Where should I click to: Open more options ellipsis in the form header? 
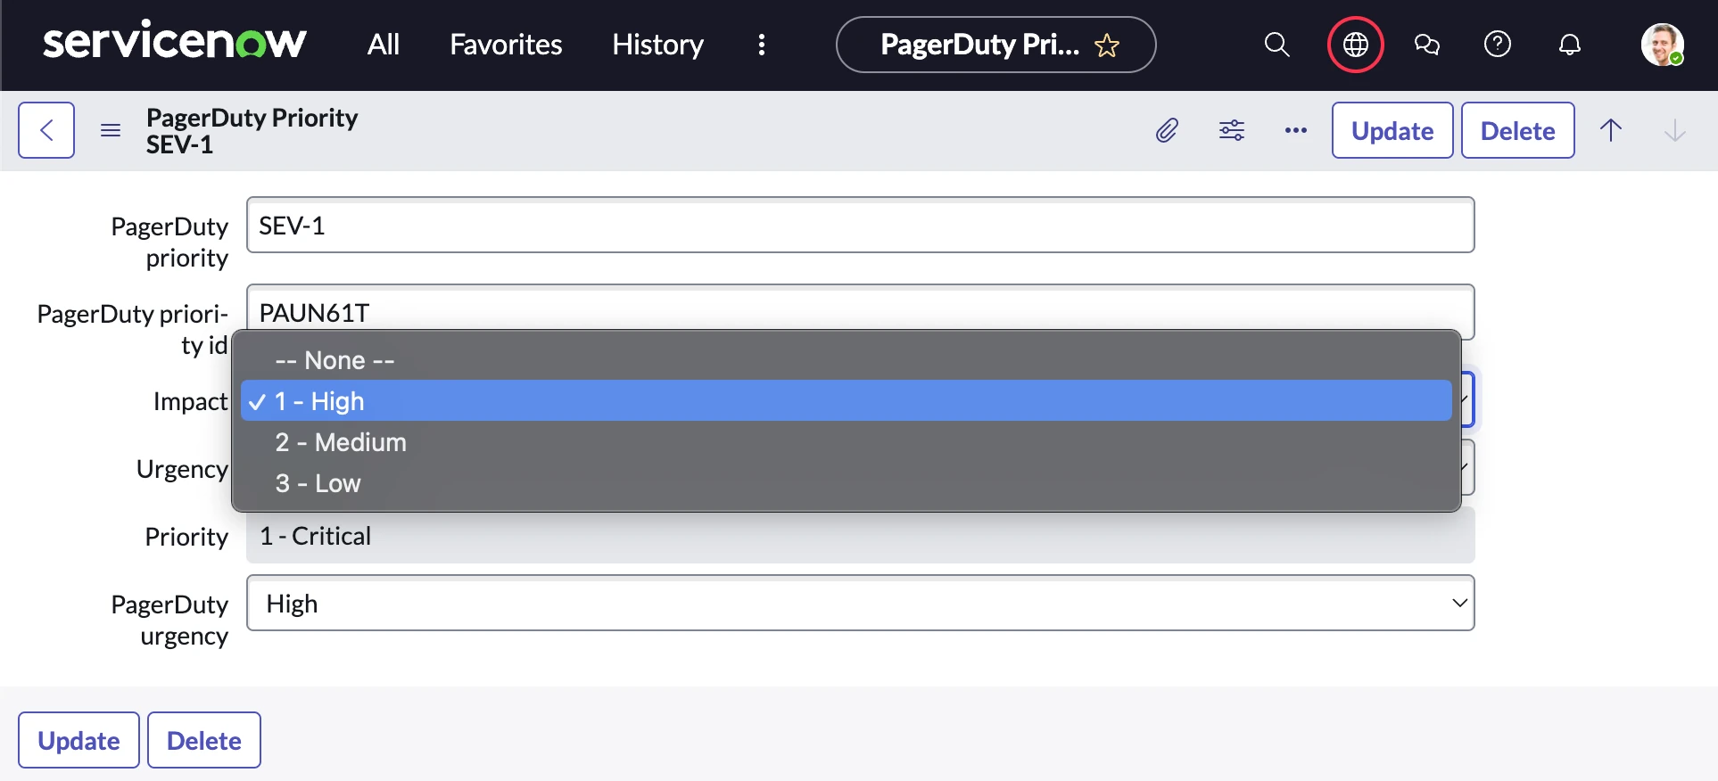click(x=1296, y=130)
